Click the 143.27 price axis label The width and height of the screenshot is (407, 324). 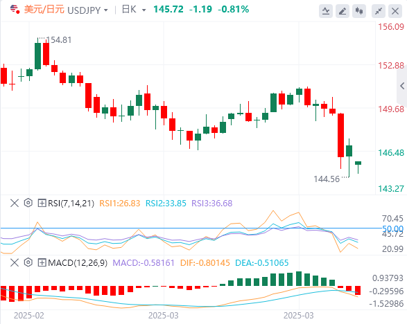coord(391,189)
